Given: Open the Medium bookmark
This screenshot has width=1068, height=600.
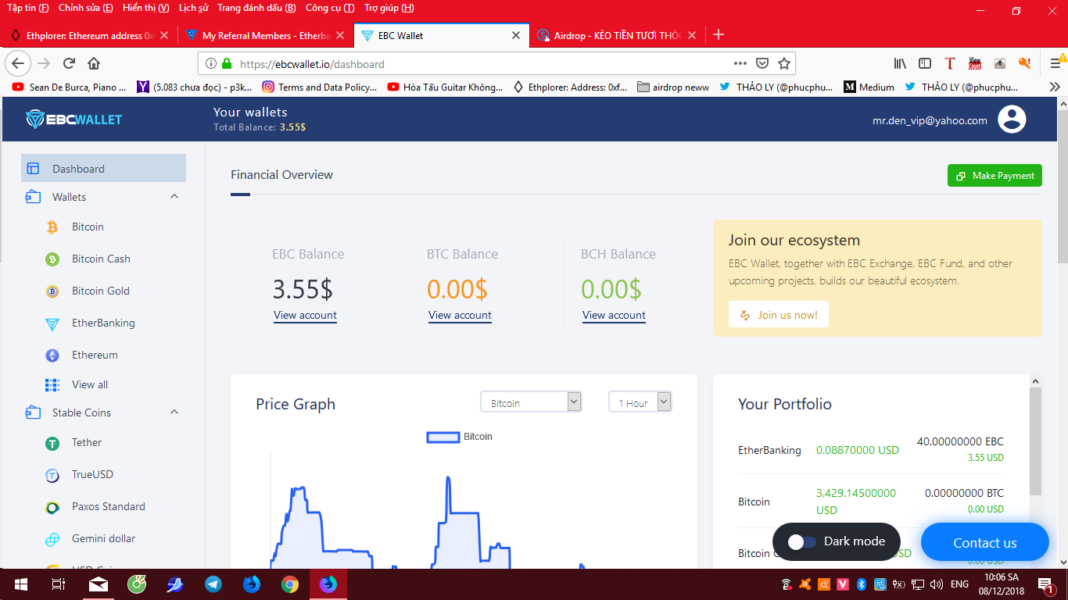Looking at the screenshot, I should [x=869, y=87].
